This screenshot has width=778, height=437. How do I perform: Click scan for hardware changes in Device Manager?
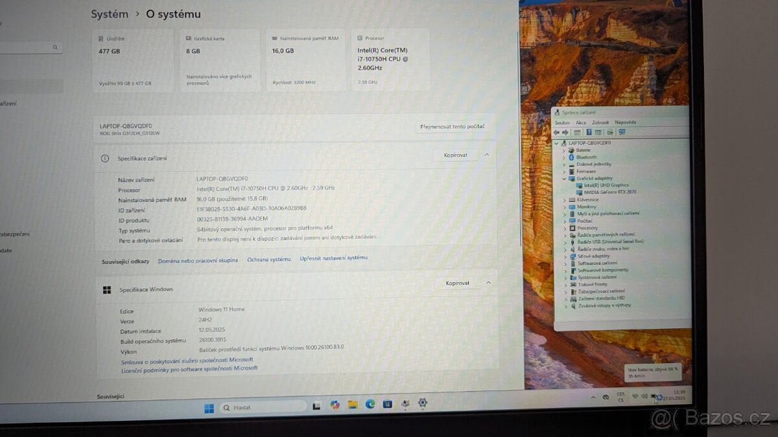pyautogui.click(x=621, y=132)
